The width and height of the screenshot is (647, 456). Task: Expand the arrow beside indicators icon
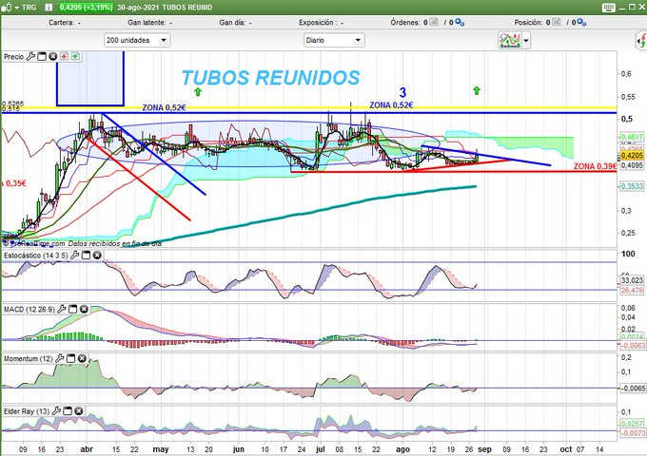(526, 40)
